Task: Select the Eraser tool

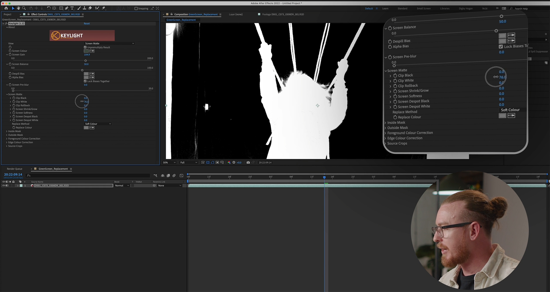Action: [90, 8]
